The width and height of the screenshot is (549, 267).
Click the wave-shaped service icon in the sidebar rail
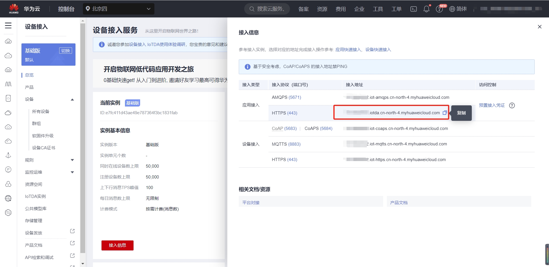click(x=8, y=84)
